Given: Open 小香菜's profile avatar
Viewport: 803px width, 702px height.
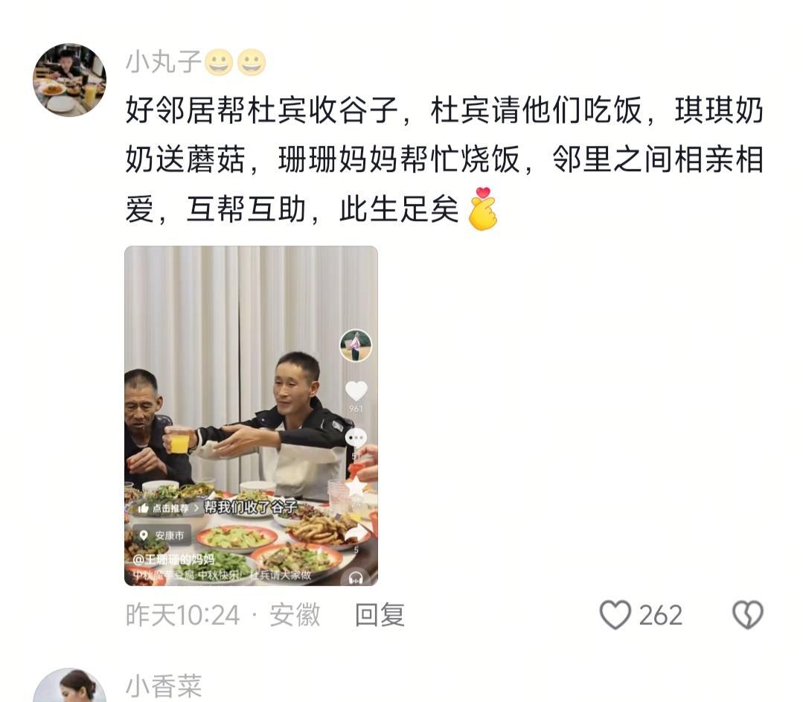Looking at the screenshot, I should click(70, 685).
